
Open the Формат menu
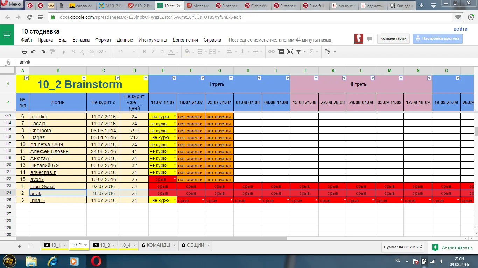[x=103, y=40]
